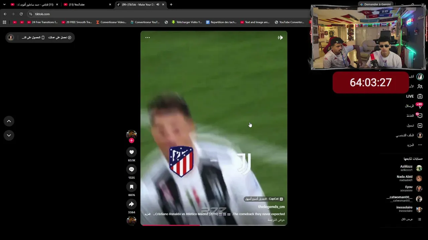Open the video's three-dot options menu
This screenshot has height=240, width=428.
pyautogui.click(x=147, y=37)
